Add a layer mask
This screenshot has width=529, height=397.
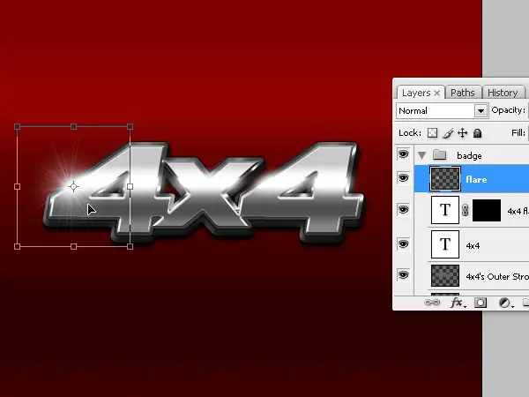click(x=481, y=303)
